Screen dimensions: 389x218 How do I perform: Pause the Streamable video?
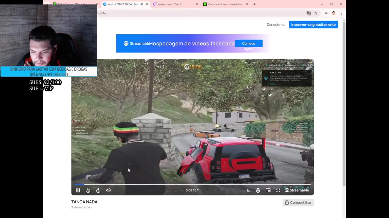pos(78,190)
